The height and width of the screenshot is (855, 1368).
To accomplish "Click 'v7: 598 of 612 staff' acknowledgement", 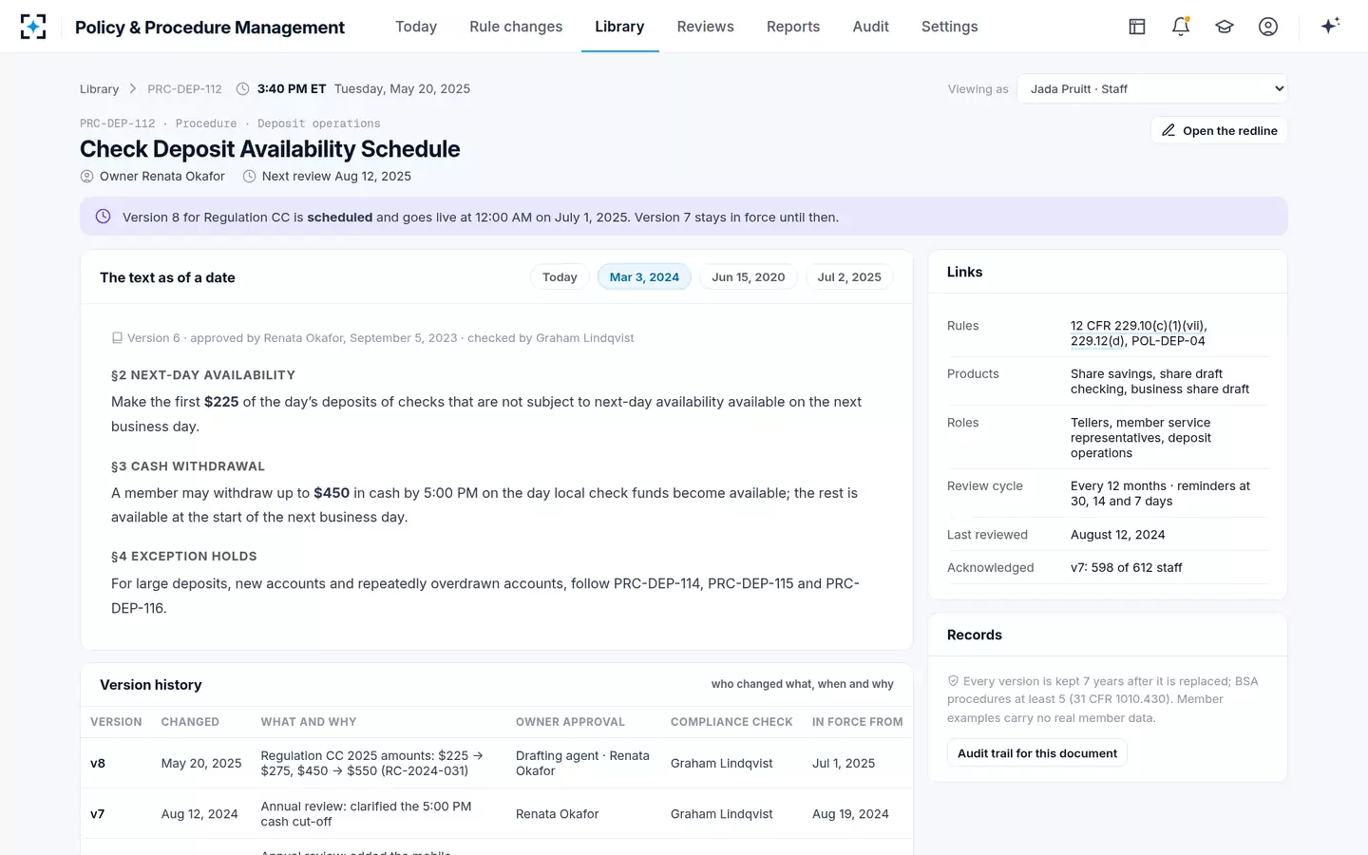I will 1127,568.
